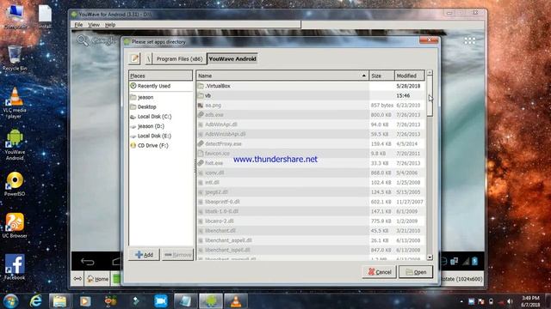Sort files by Modified column header
Image resolution: width=551 pixels, height=309 pixels.
coord(410,76)
